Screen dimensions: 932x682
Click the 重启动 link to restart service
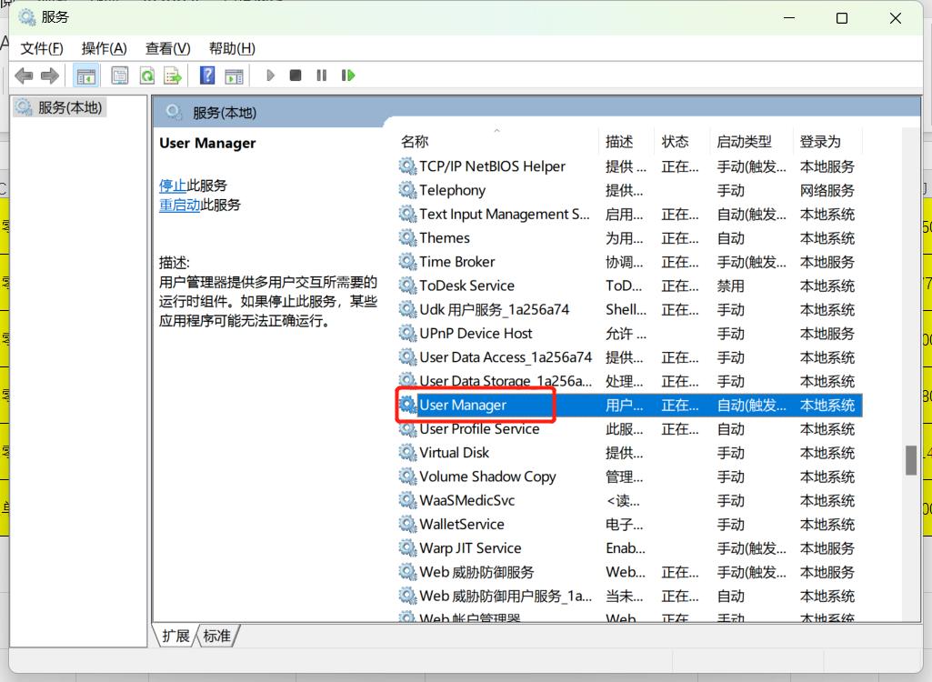(179, 206)
